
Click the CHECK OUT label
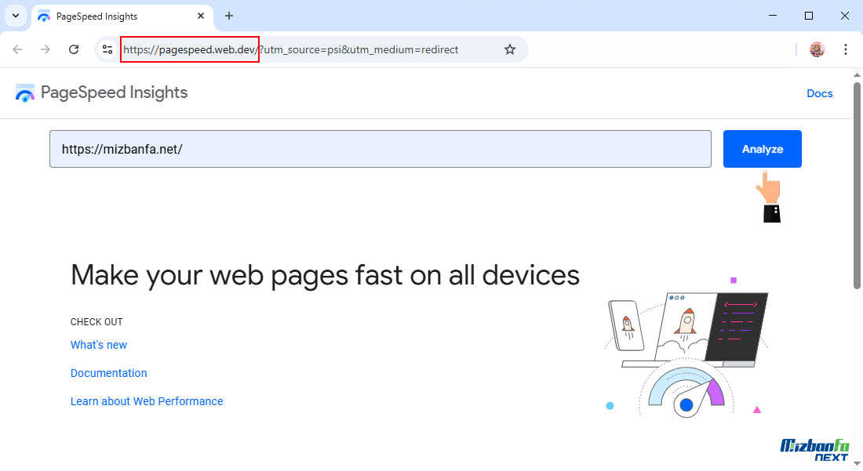coord(96,322)
